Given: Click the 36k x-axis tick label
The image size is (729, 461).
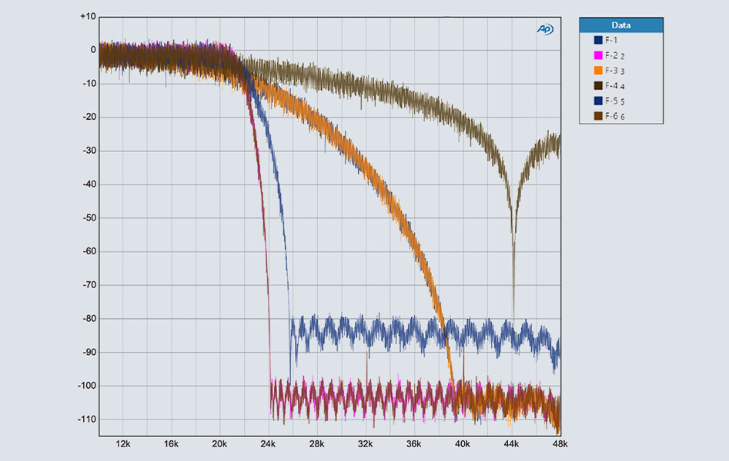Looking at the screenshot, I should point(414,444).
